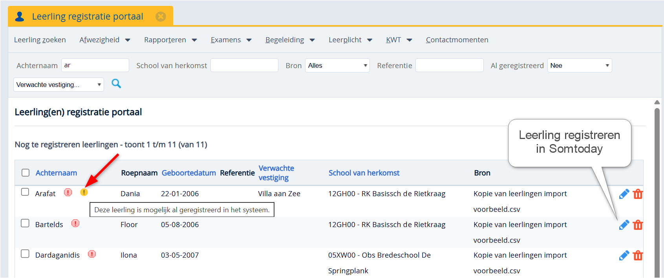Click the Referentie input field
This screenshot has height=278, width=664.
point(450,65)
